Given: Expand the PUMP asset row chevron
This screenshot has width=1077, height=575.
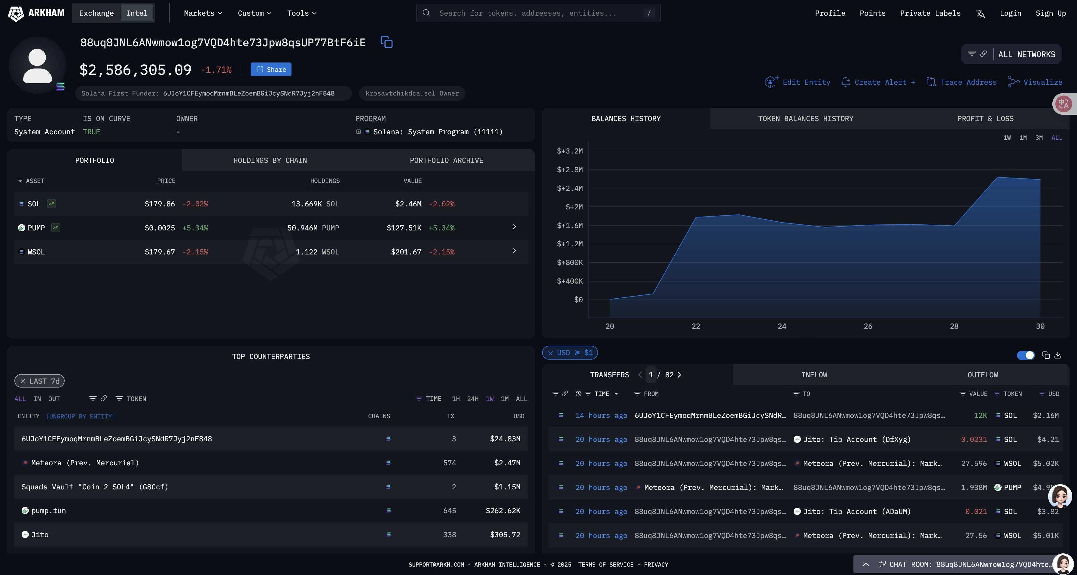Looking at the screenshot, I should (514, 227).
